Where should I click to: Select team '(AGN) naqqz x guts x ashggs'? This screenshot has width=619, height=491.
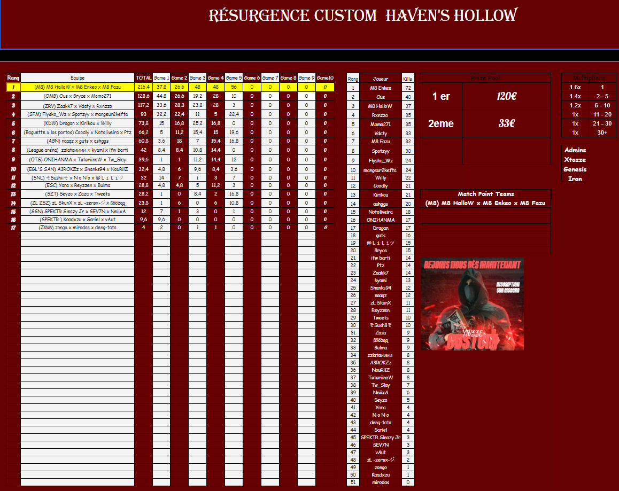coord(78,141)
